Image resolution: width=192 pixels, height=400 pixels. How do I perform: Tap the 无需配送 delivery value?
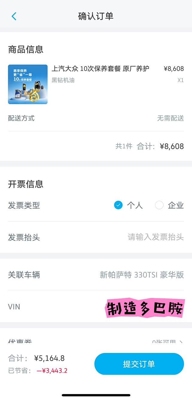click(170, 118)
